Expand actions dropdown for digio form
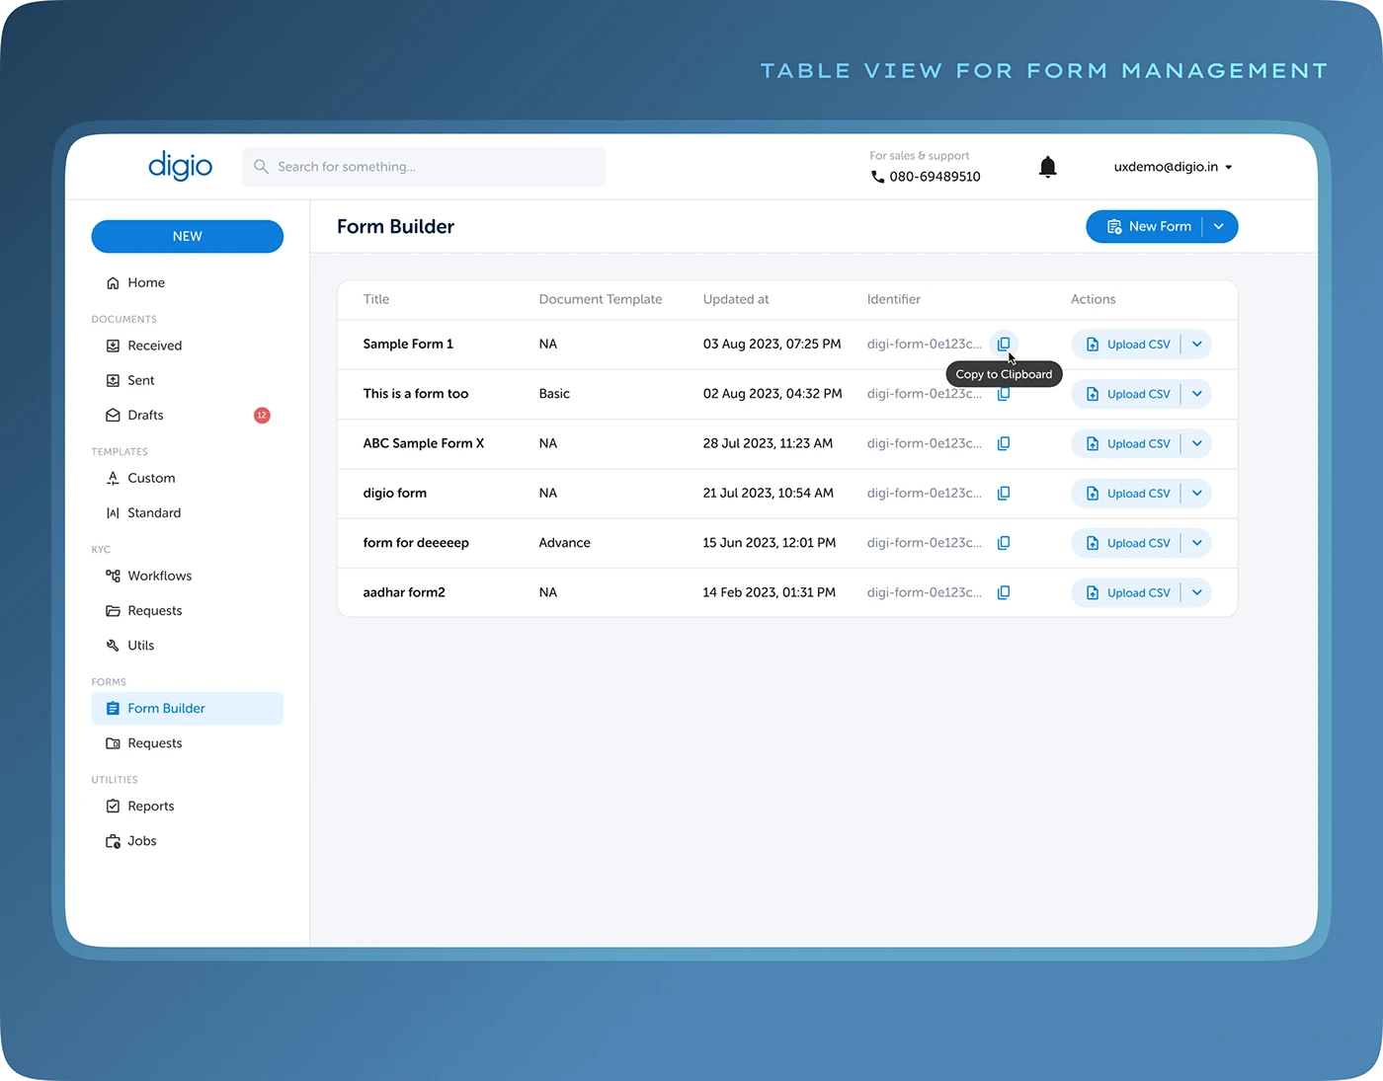Screen dimensions: 1383x1081 point(1196,494)
